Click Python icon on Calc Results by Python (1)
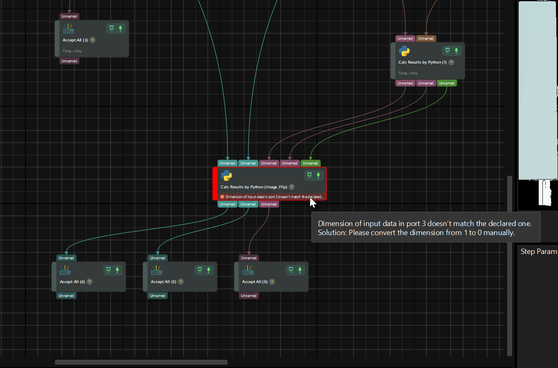The image size is (558, 368). 404,51
